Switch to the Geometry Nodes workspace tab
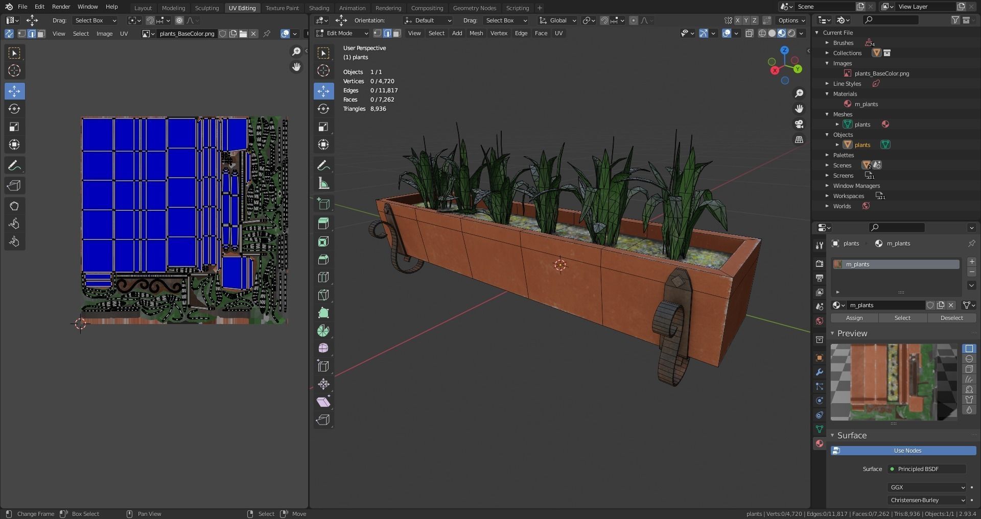This screenshot has height=519, width=981. [475, 8]
